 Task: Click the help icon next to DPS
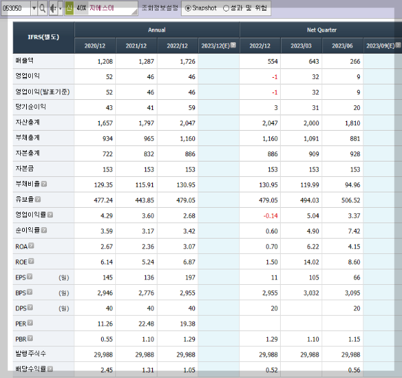30,307
